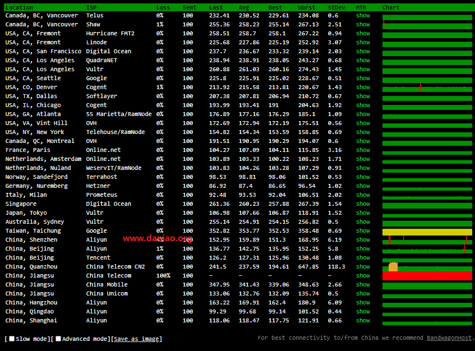Screen dimensions: 475x351
Task: Show MTR for Atlanta 55 Marietta/RamNode
Action: coord(363,114)
